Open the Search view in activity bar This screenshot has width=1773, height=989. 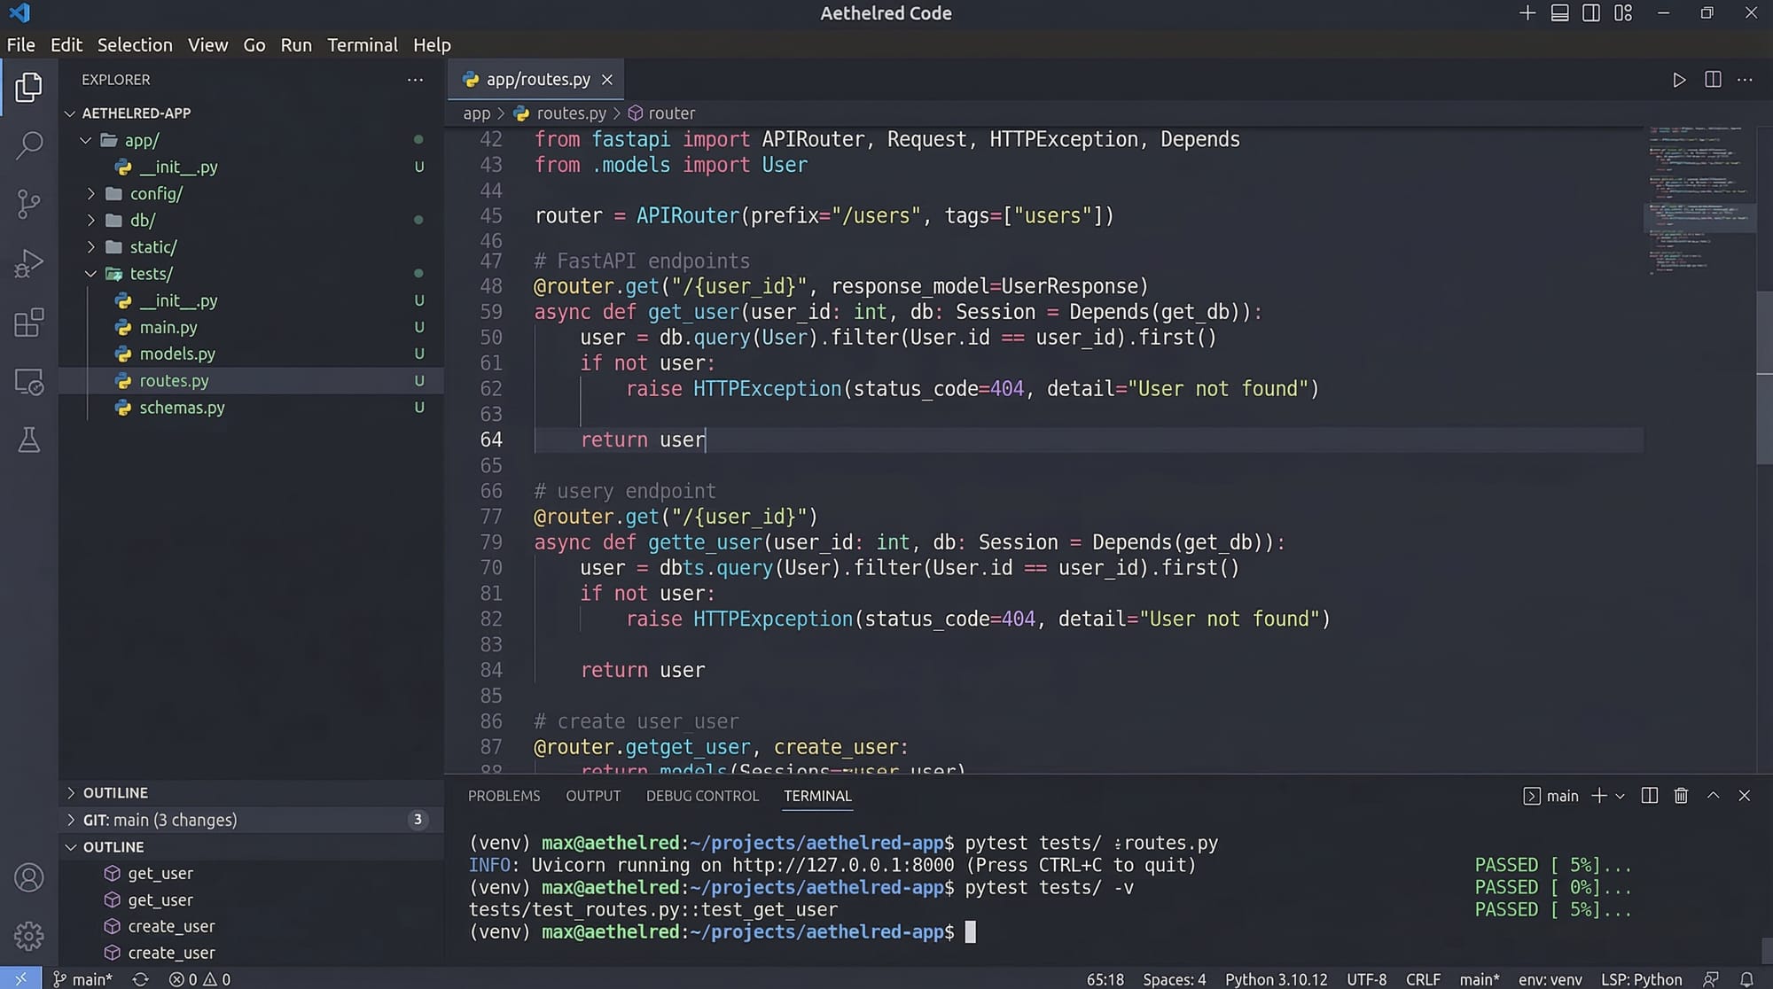click(x=29, y=145)
